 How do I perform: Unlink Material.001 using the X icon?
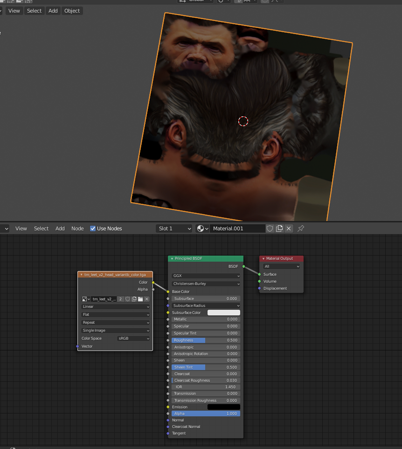(289, 228)
